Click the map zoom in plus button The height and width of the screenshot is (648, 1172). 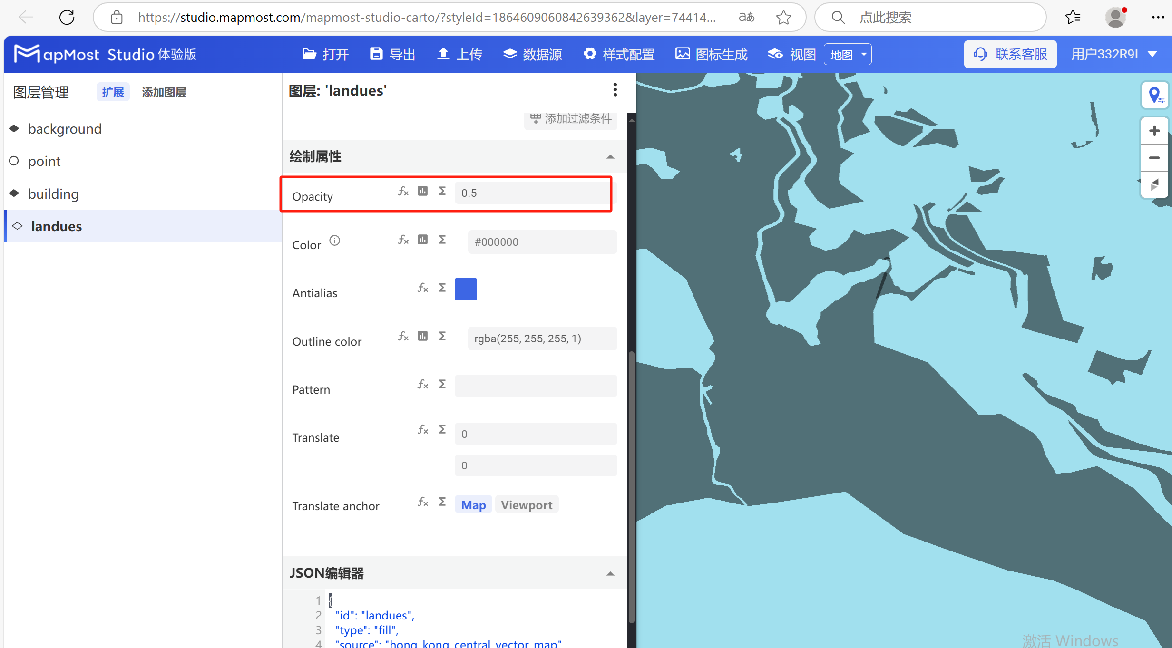pyautogui.click(x=1154, y=131)
